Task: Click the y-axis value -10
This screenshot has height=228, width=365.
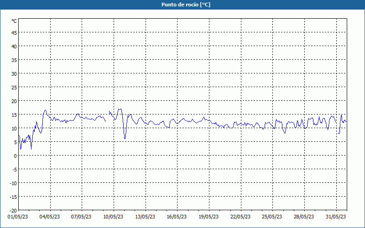Action: tap(13, 183)
